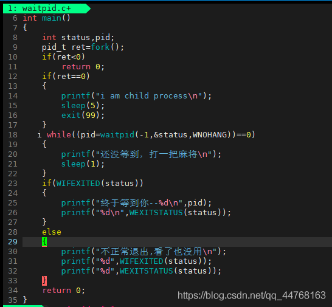Screen dimensions: 332x307
Task: Click the 'else' keyword
Action: 52,232
